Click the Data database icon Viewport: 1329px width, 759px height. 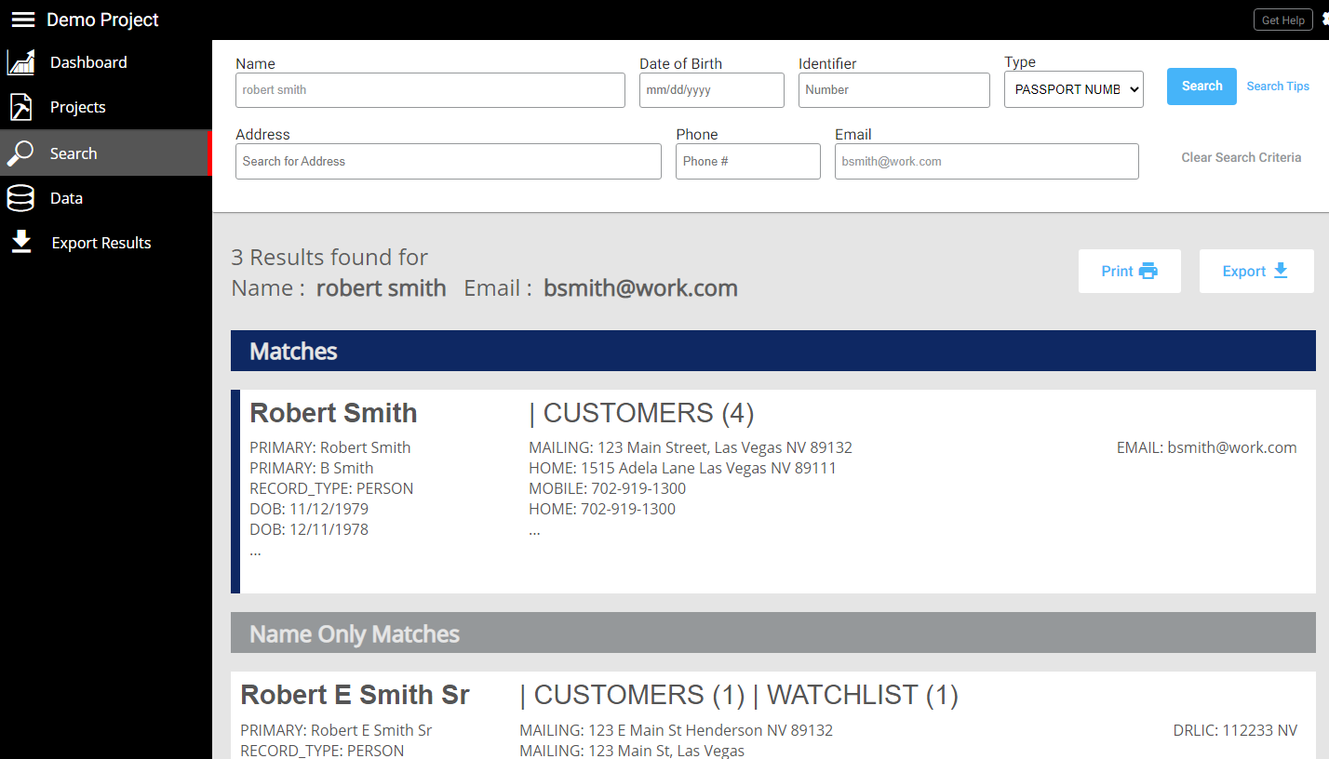pos(20,198)
